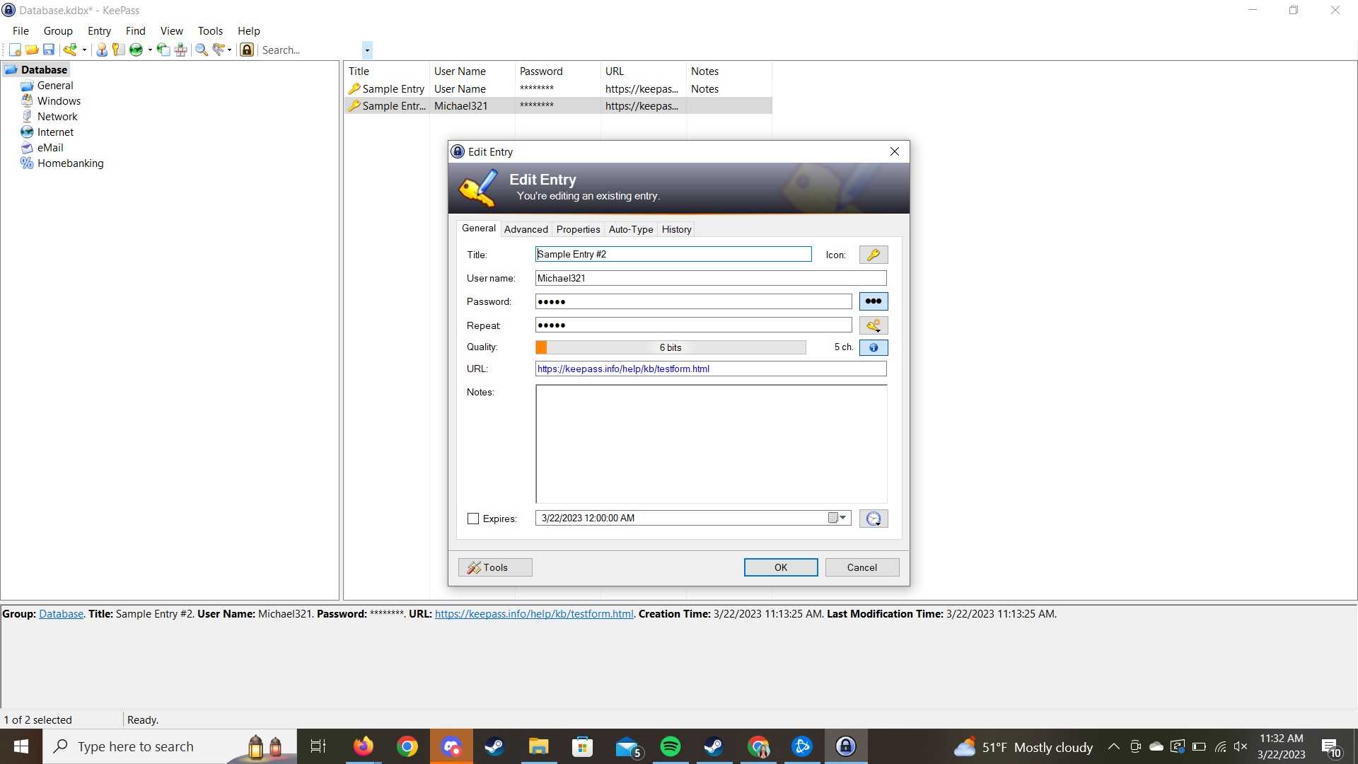
Task: Click the Title input field
Action: pyautogui.click(x=673, y=254)
